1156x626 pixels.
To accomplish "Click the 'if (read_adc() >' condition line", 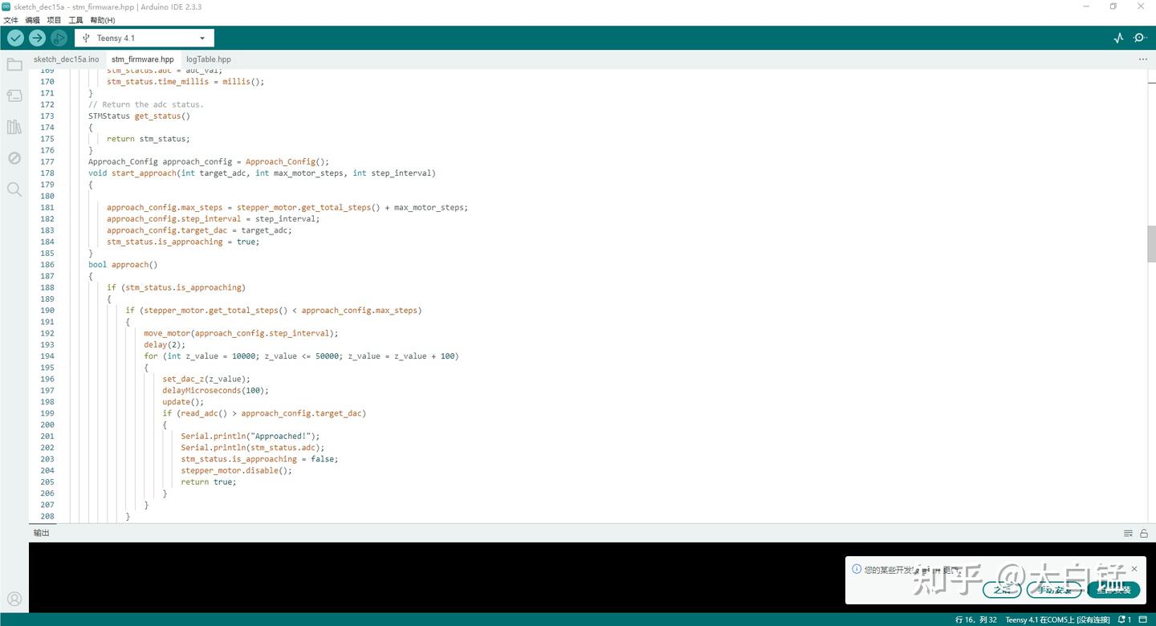I will pyautogui.click(x=264, y=413).
